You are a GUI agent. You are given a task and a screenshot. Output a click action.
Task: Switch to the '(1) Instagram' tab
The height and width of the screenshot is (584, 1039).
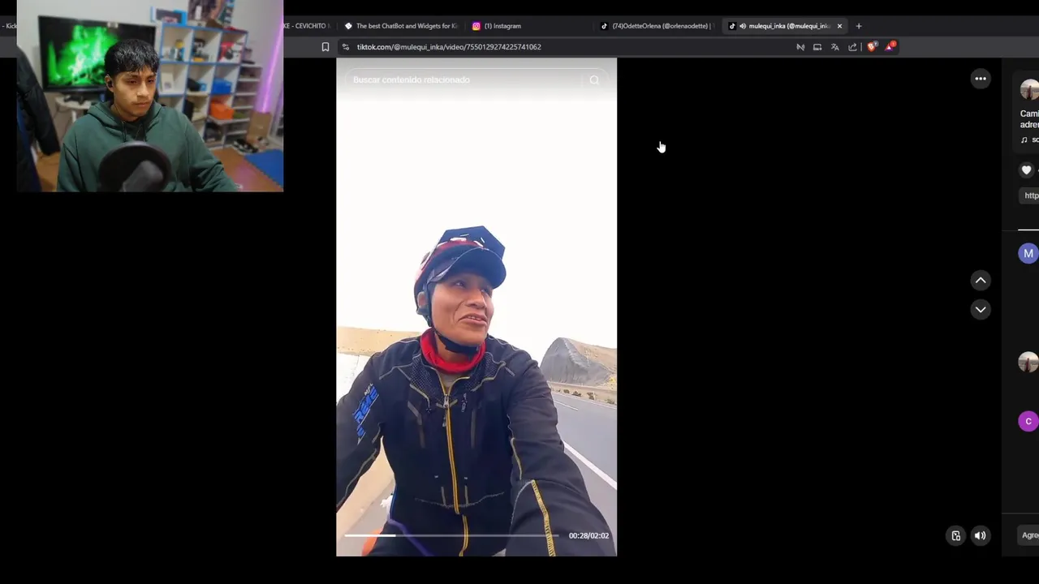click(528, 26)
